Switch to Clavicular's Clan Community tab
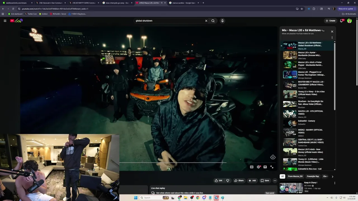The width and height of the screenshot is (358, 201). point(50,3)
